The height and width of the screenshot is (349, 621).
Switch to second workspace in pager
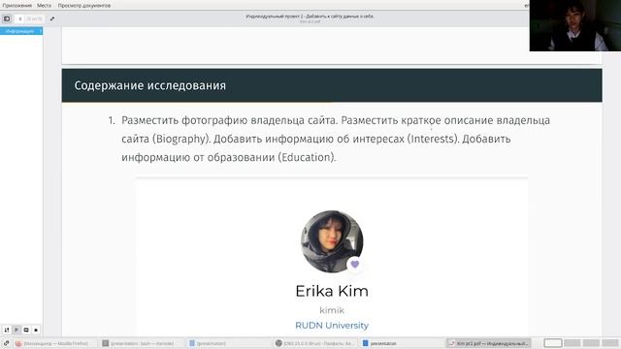click(572, 343)
